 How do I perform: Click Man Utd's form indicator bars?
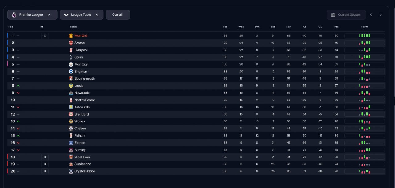364,36
